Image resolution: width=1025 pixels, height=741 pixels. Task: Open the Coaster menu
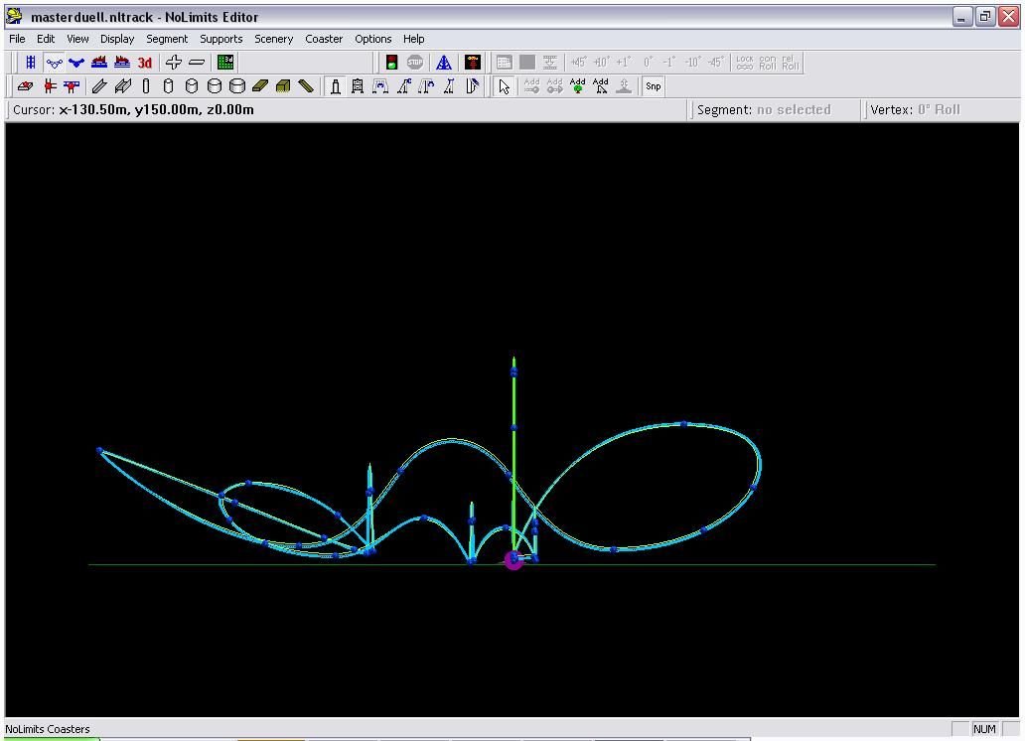coord(324,39)
